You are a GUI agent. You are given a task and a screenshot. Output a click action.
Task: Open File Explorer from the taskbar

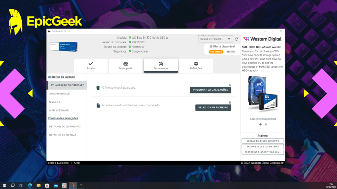(x=39, y=185)
